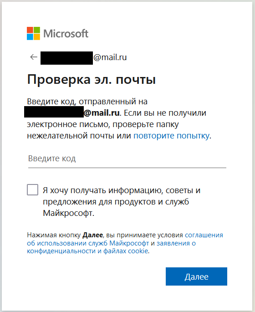This screenshot has height=312, width=255.
Task: Click the green square of Microsoft logo
Action: click(37, 30)
